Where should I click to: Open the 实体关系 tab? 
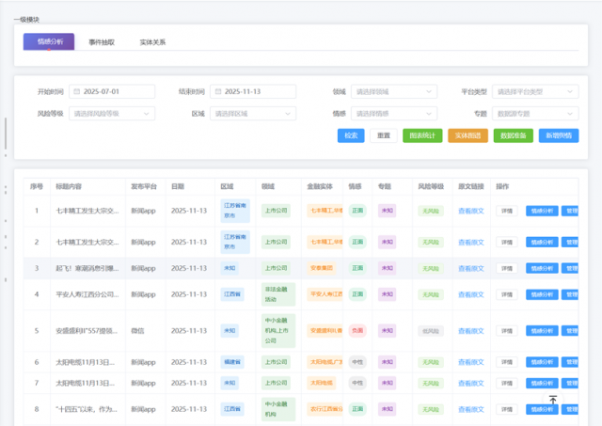pyautogui.click(x=152, y=42)
